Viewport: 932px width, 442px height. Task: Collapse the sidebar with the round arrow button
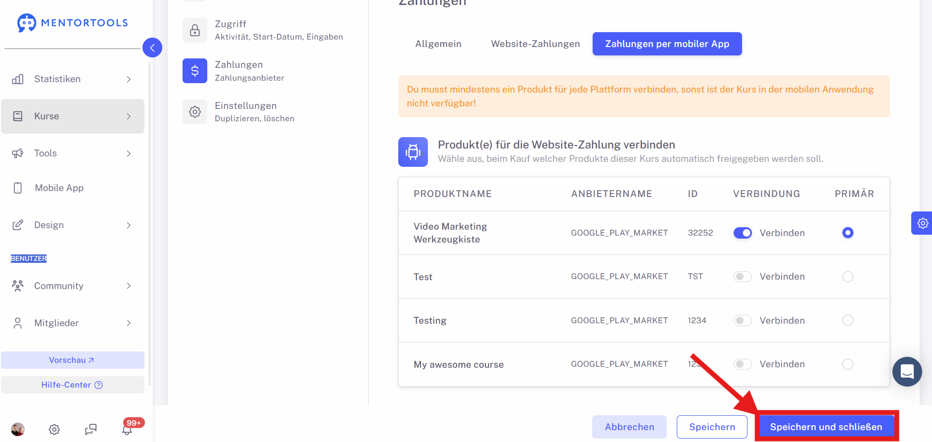[152, 48]
